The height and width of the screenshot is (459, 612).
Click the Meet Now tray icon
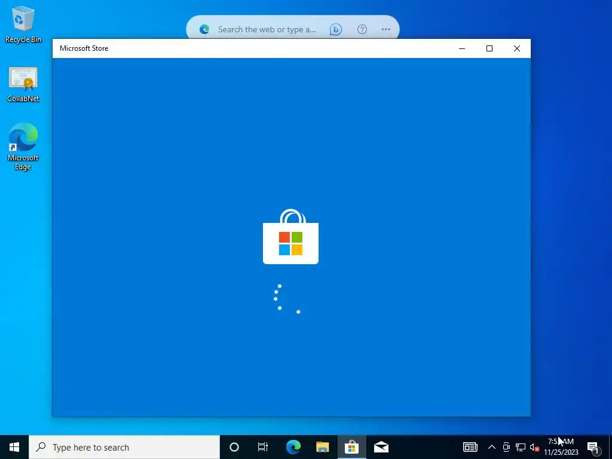(506, 447)
